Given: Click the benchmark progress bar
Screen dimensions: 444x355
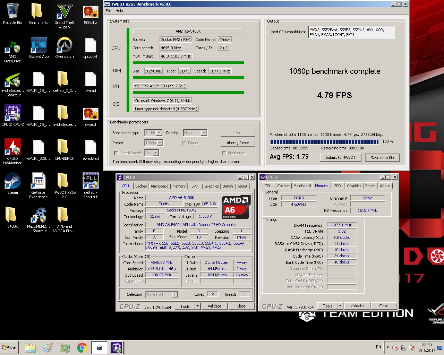Looking at the screenshot, I should (324, 141).
